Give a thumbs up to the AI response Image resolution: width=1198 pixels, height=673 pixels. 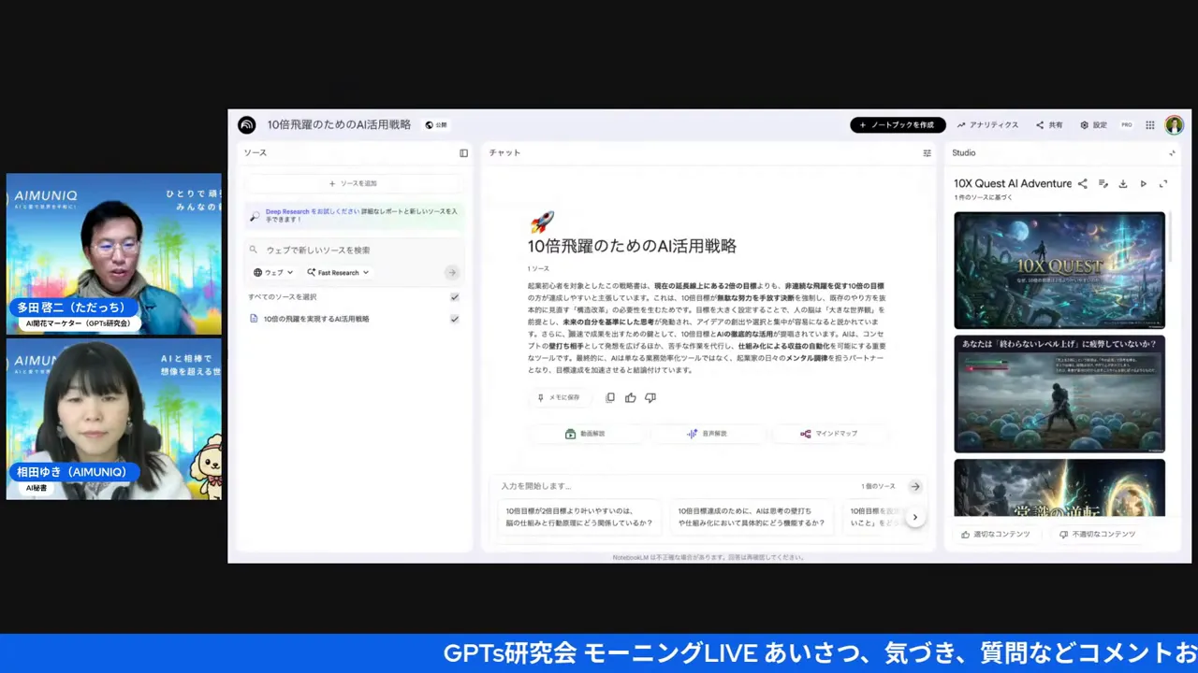coord(630,397)
